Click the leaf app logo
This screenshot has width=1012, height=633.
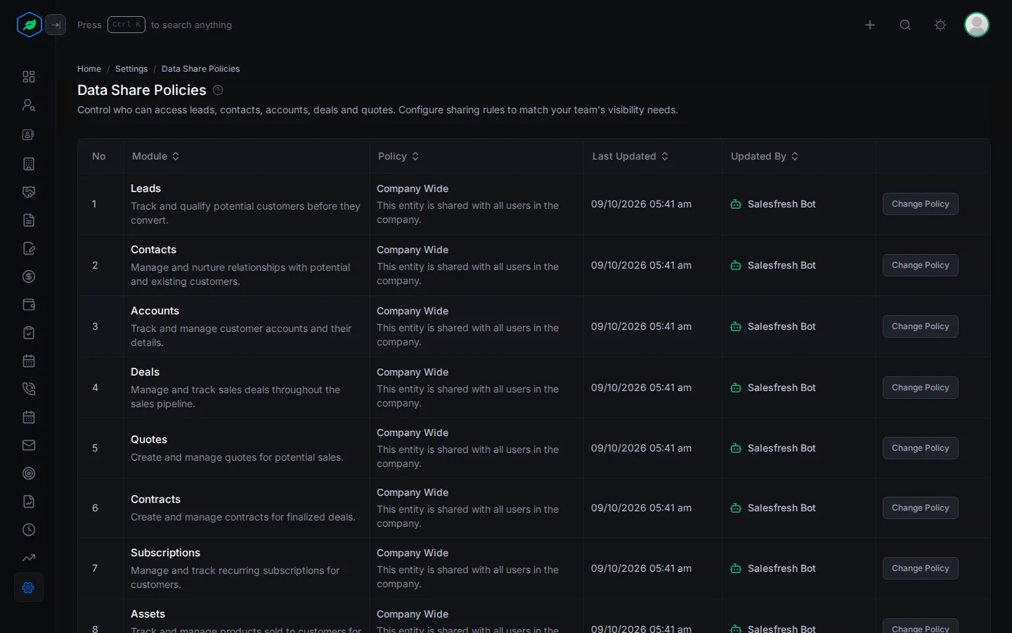(30, 25)
